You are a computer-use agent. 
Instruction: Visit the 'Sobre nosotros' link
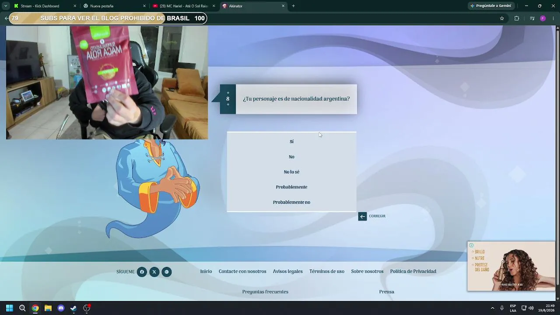(x=367, y=271)
